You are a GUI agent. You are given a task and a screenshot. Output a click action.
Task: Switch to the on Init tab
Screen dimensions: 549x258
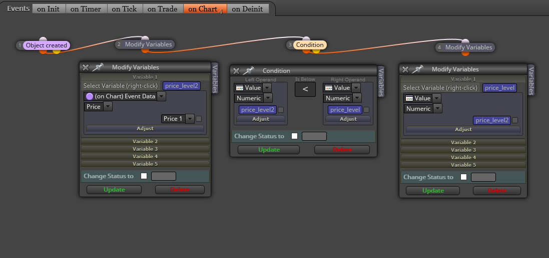pos(49,8)
